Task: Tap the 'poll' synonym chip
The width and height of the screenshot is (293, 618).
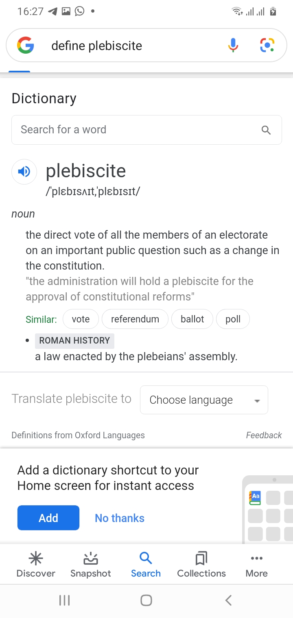Action: click(233, 319)
